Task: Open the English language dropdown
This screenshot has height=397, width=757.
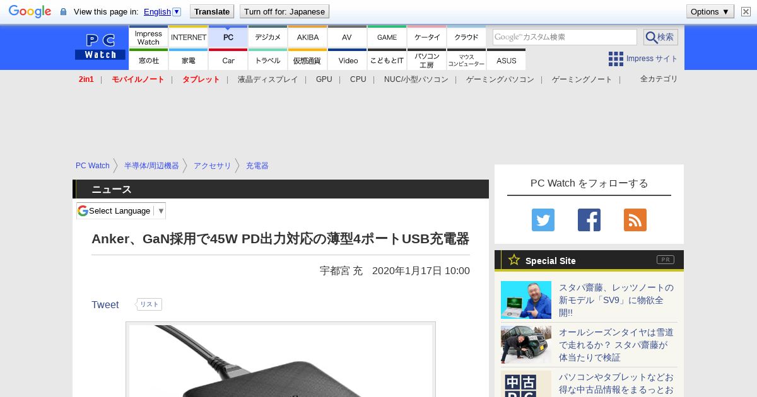Action: pos(162,11)
